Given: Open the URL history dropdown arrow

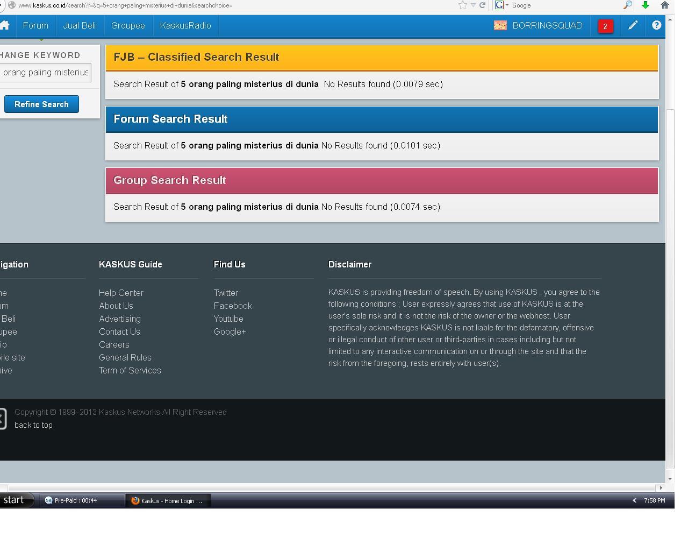Looking at the screenshot, I should point(473,5).
